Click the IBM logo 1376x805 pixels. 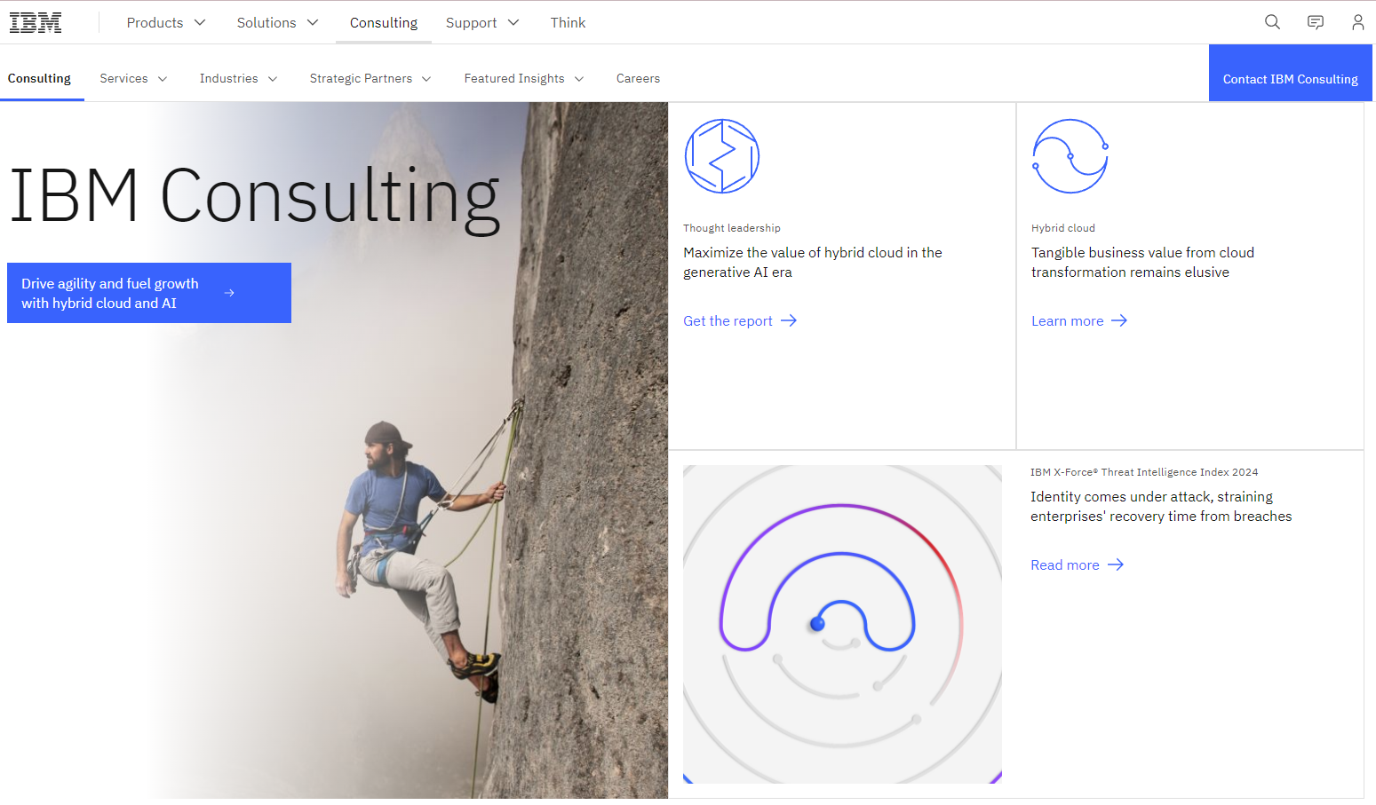point(36,23)
